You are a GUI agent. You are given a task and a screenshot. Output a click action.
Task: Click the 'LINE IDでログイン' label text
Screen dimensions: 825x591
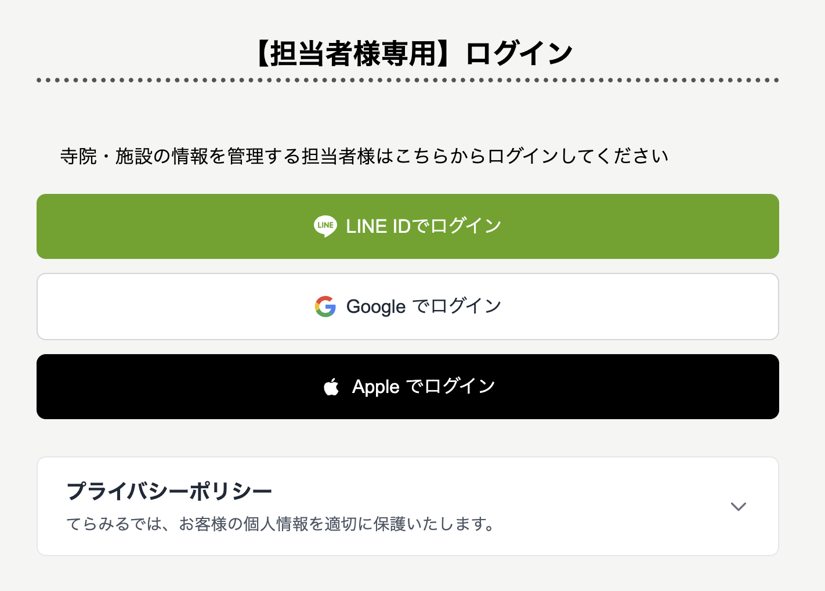(424, 226)
